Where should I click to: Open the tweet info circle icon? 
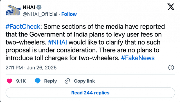point(171,68)
